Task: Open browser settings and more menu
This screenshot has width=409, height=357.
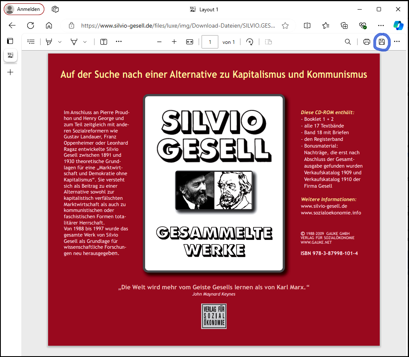Action: point(381,25)
